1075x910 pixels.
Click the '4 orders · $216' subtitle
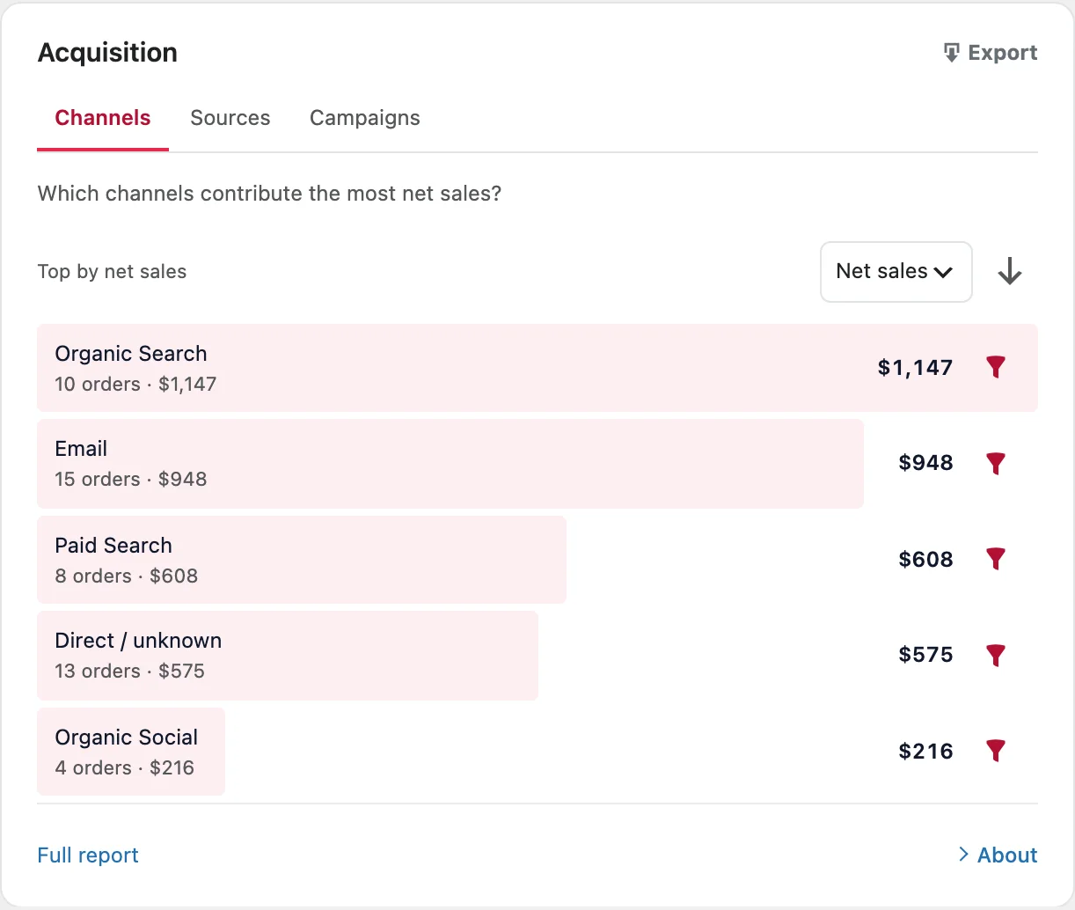[124, 767]
